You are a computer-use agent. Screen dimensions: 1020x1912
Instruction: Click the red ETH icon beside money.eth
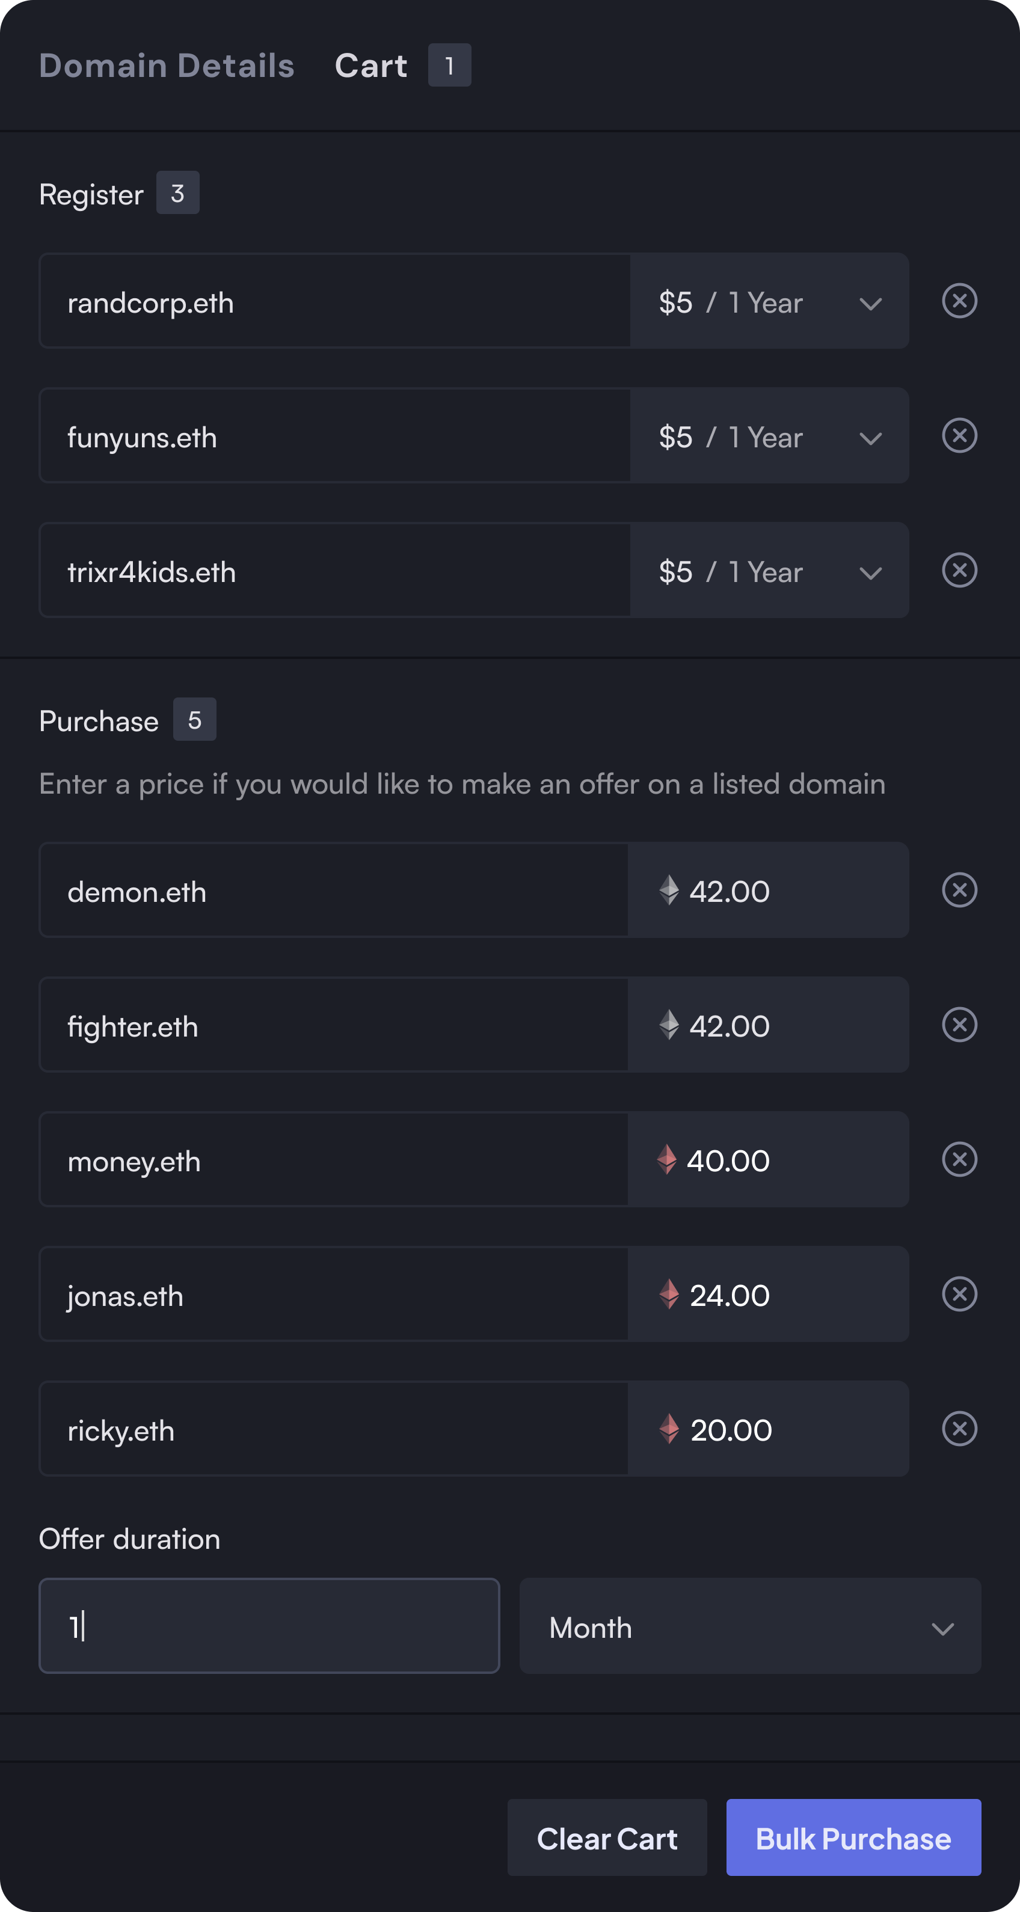tap(669, 1160)
